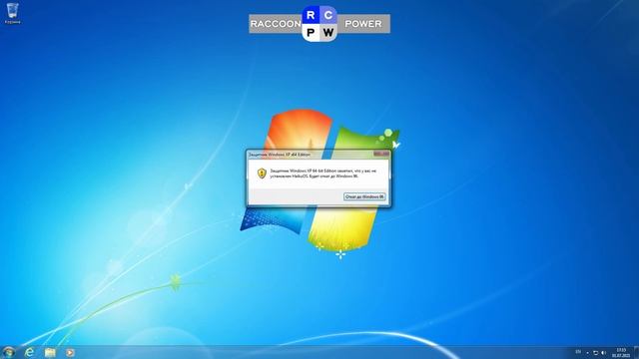Open the Start menu orb
Image resolution: width=639 pixels, height=359 pixels.
pyautogui.click(x=9, y=352)
